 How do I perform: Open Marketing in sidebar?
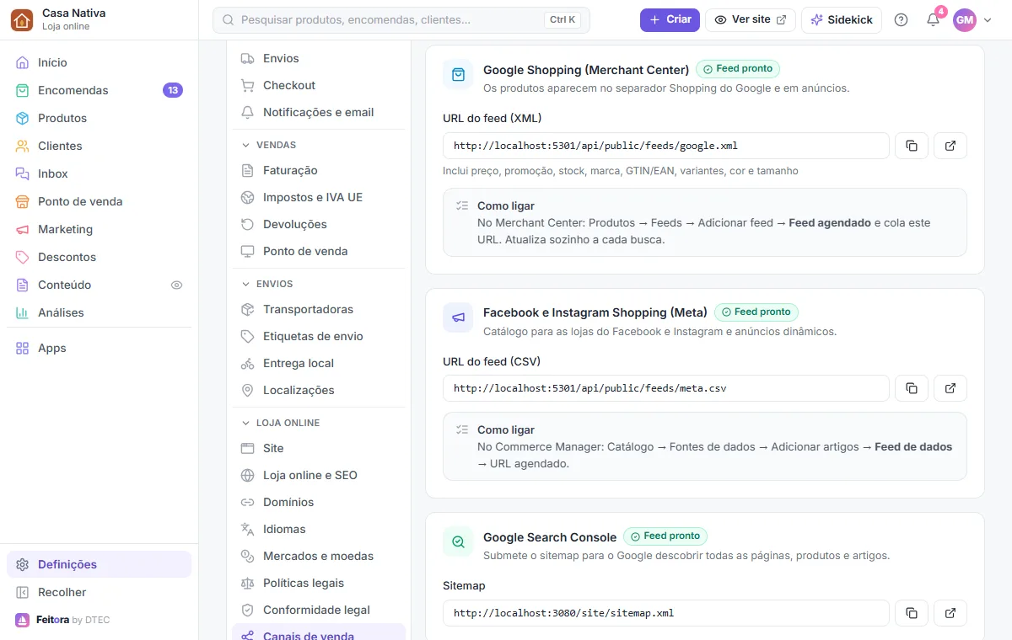coord(99,229)
